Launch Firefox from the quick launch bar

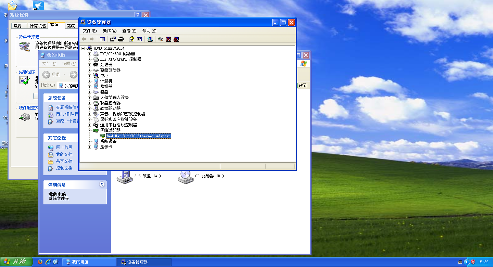tap(40, 262)
